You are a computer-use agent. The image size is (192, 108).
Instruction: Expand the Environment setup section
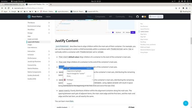39,26
